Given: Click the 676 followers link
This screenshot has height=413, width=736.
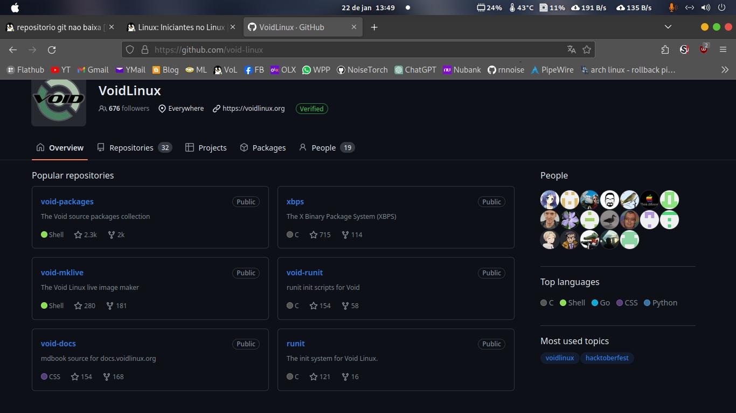Looking at the screenshot, I should (124, 109).
